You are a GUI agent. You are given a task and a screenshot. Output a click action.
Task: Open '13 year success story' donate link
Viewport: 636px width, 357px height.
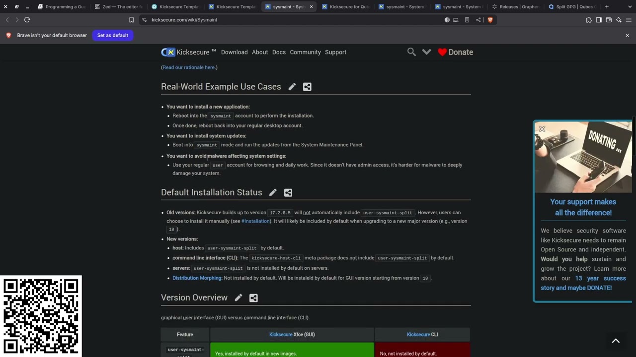[583, 283]
